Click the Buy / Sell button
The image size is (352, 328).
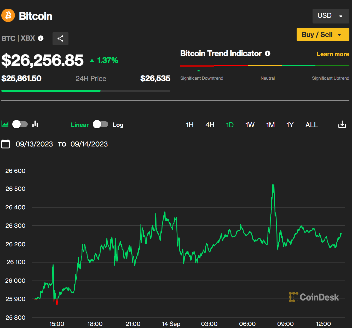coord(317,34)
